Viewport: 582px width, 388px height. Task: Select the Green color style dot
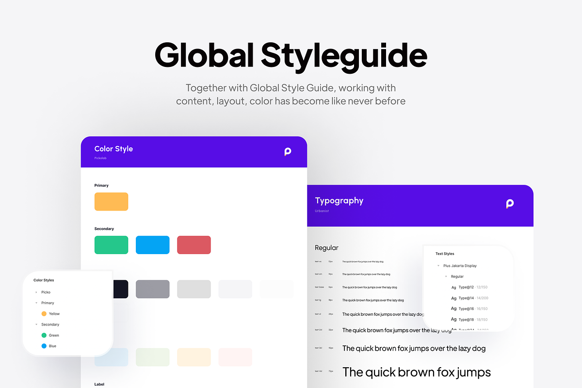[44, 335]
